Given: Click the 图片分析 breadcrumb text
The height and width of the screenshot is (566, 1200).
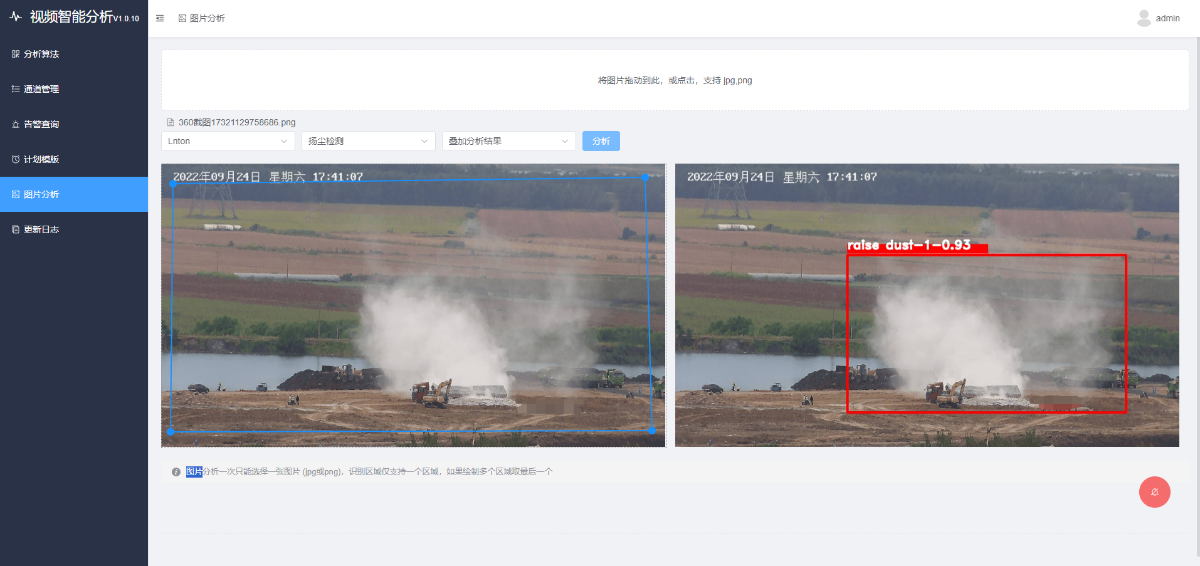Looking at the screenshot, I should tap(208, 18).
